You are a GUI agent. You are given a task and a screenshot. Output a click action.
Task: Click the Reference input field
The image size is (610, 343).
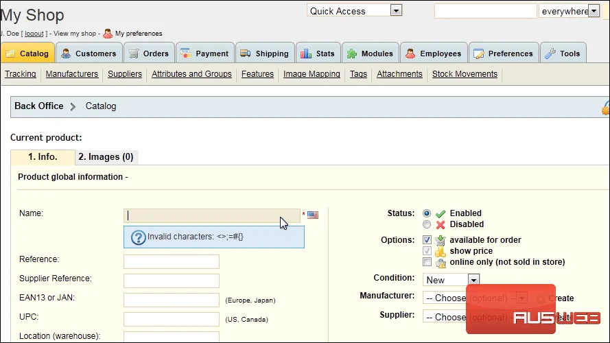tap(172, 262)
